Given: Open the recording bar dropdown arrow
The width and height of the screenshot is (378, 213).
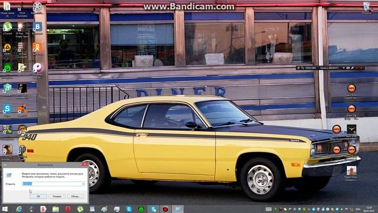Looking at the screenshot, I should (x=344, y=68).
